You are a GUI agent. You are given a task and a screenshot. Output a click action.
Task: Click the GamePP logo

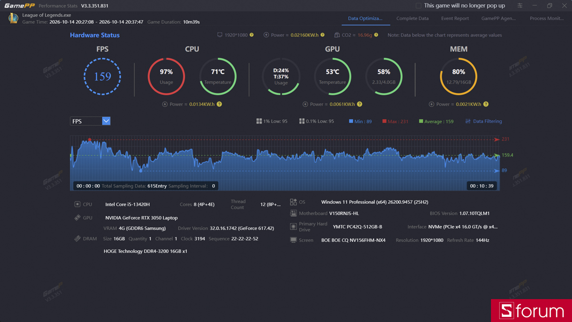click(20, 6)
